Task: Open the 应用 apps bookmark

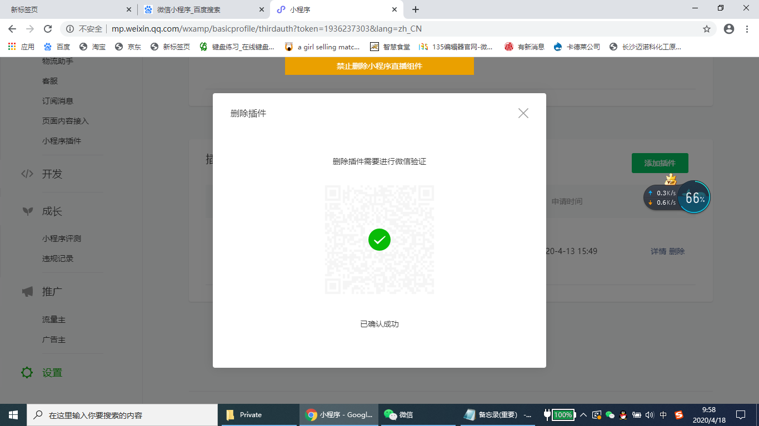Action: coord(21,47)
